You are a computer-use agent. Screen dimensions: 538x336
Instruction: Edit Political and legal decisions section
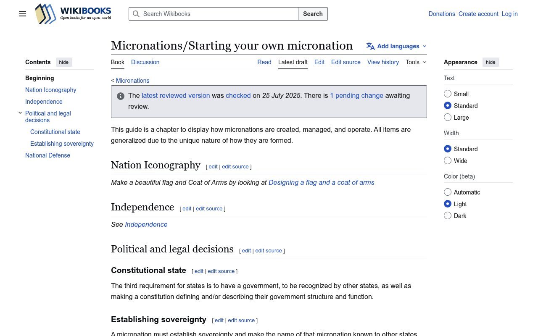(246, 251)
